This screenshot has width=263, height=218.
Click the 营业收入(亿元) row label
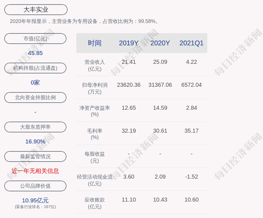pos(95,65)
